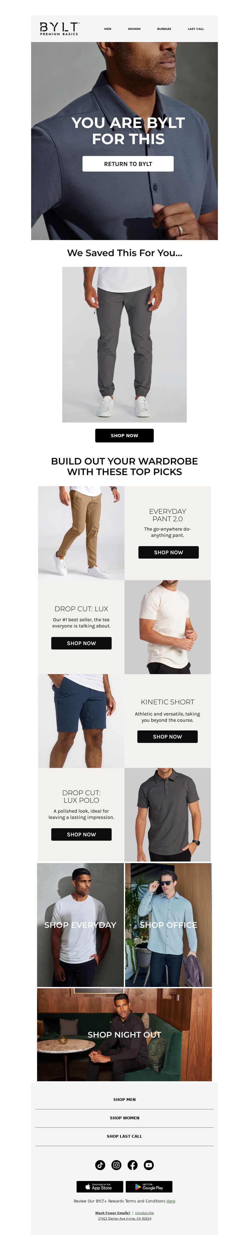
Task: Shop the Everyday Pant 2.0
Action: point(168,552)
